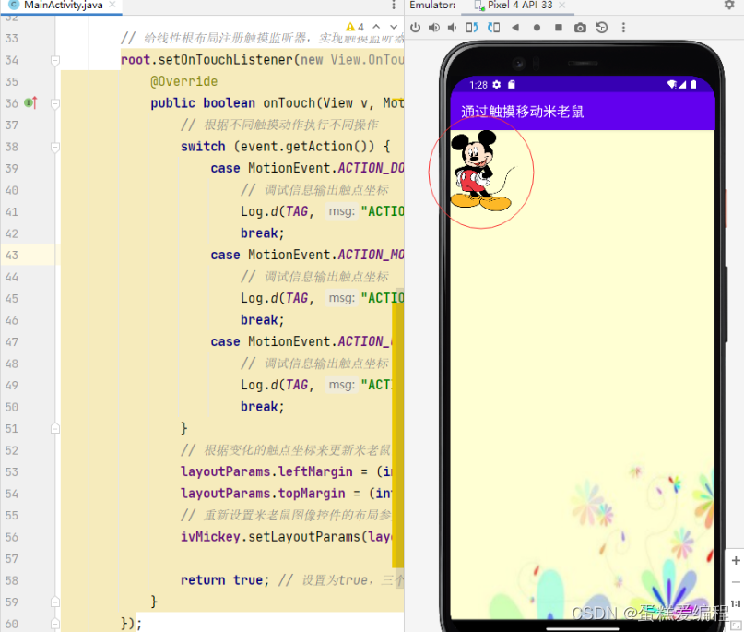Click the Mickey Mouse image in the app
This screenshot has height=632, width=744.
481,171
